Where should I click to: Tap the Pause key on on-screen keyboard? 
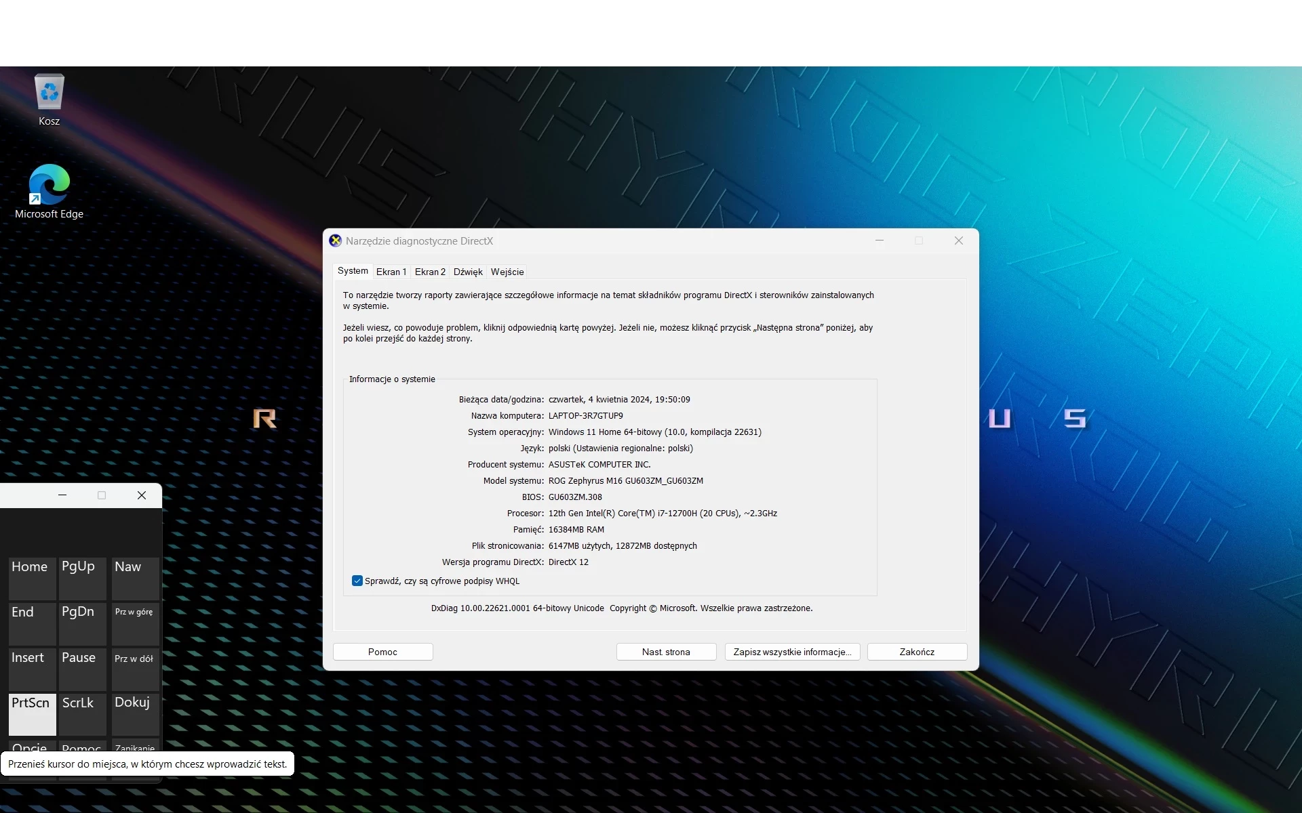click(82, 669)
